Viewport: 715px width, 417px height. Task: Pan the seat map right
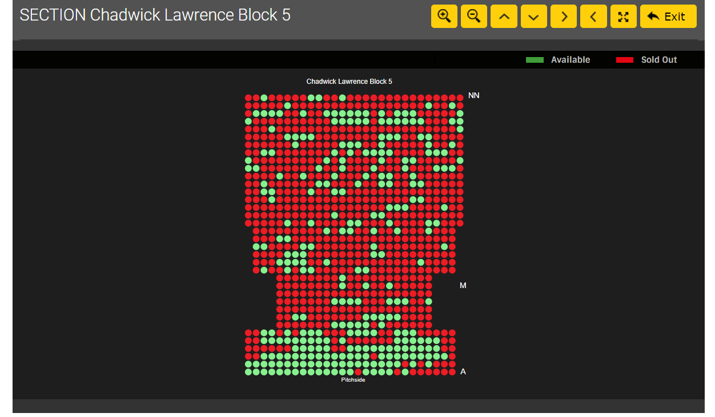[564, 17]
